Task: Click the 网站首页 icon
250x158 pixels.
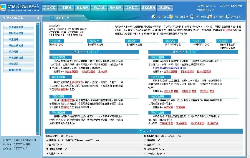Action: (191, 17)
